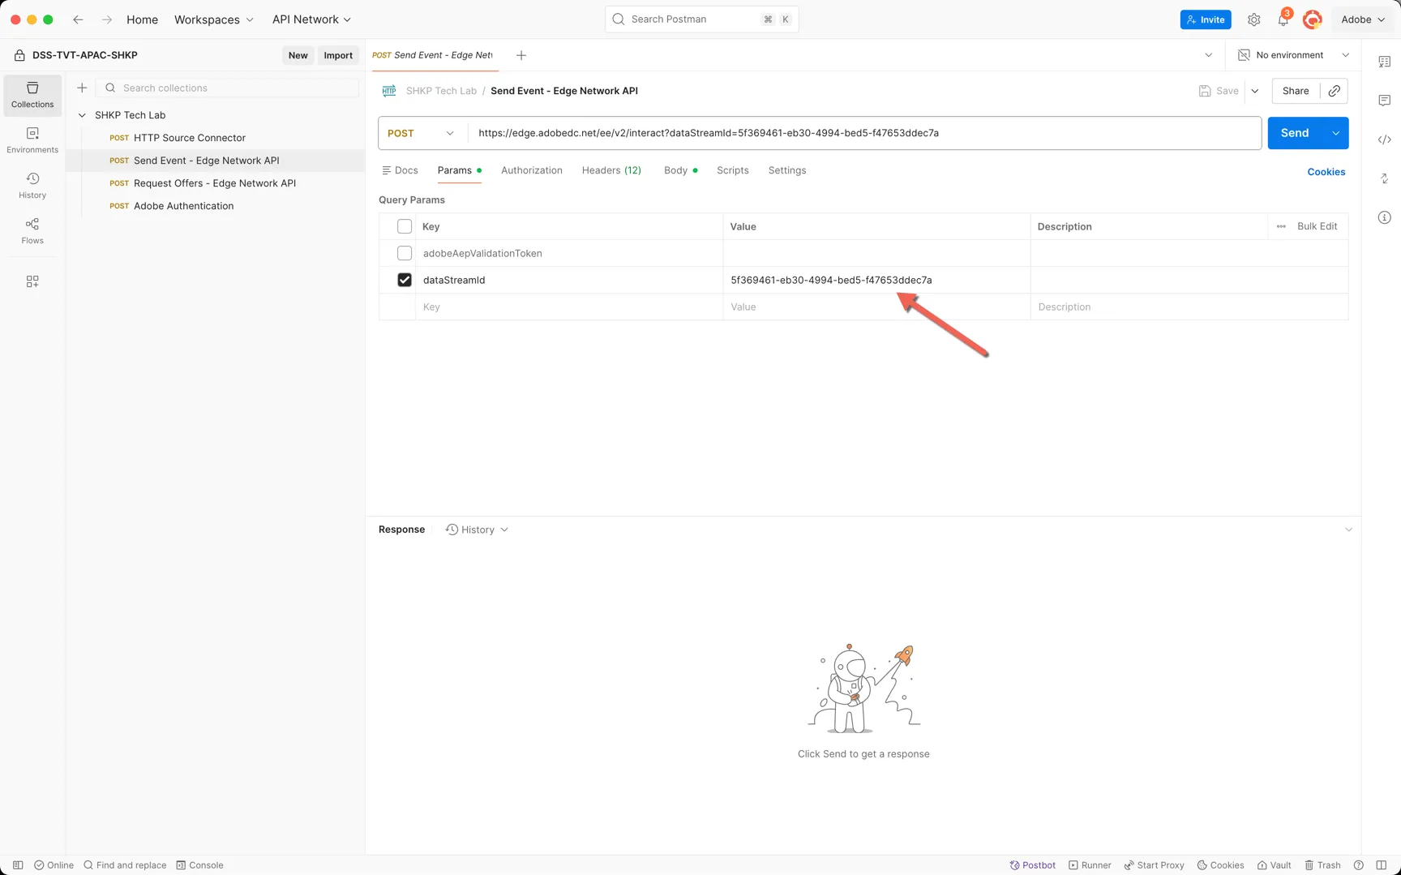Click the Invite button
This screenshot has height=875, width=1401.
tap(1206, 19)
